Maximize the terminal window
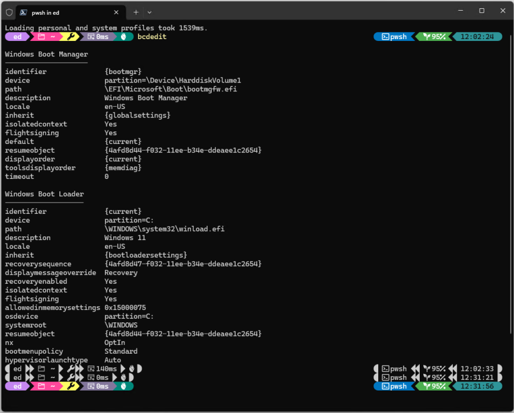This screenshot has width=514, height=413. click(481, 11)
